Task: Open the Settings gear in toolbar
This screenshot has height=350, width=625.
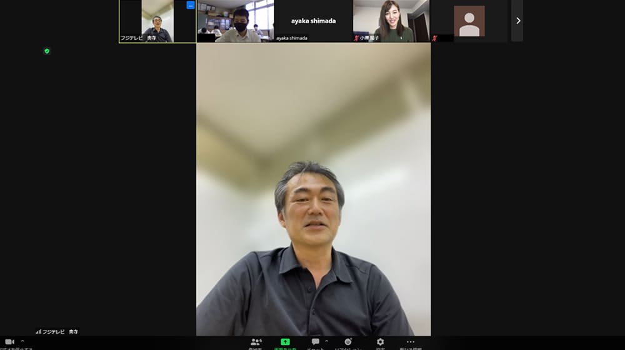Action: tap(380, 342)
